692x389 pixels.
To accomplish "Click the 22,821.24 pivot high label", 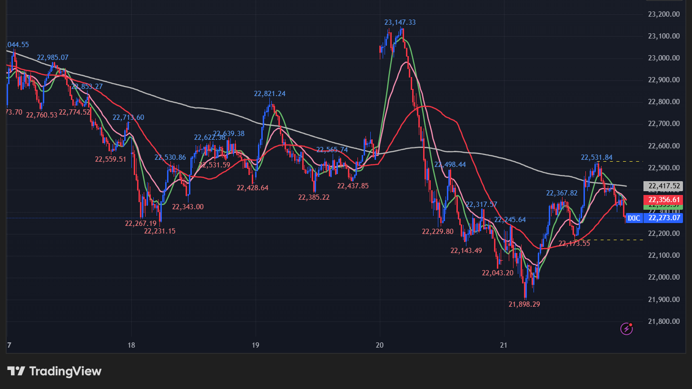I will [x=269, y=94].
